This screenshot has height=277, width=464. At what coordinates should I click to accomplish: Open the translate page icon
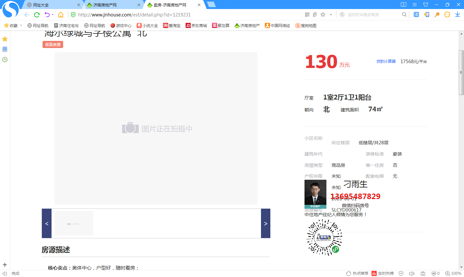pos(416,14)
